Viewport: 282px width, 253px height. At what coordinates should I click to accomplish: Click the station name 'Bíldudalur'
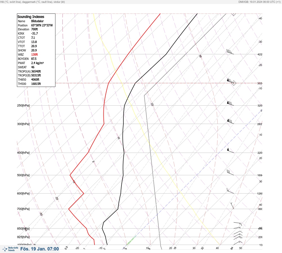tap(37, 21)
